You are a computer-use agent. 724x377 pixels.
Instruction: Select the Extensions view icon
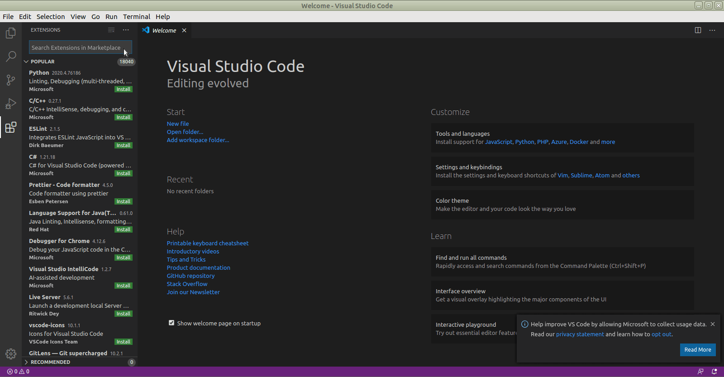[x=11, y=127]
